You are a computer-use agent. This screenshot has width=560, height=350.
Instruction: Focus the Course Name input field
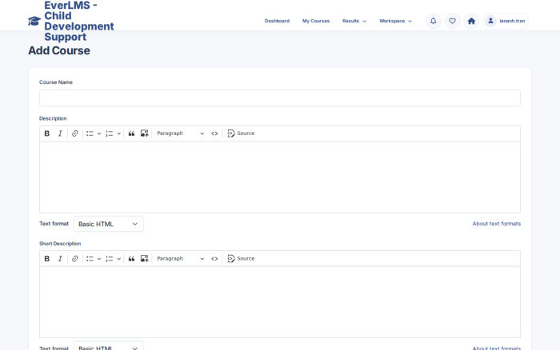pos(280,98)
